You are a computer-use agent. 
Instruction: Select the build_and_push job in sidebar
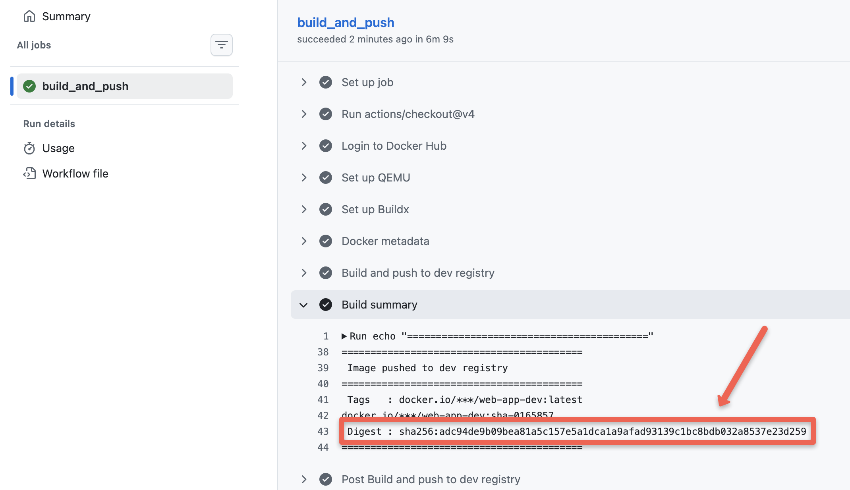[x=85, y=86]
